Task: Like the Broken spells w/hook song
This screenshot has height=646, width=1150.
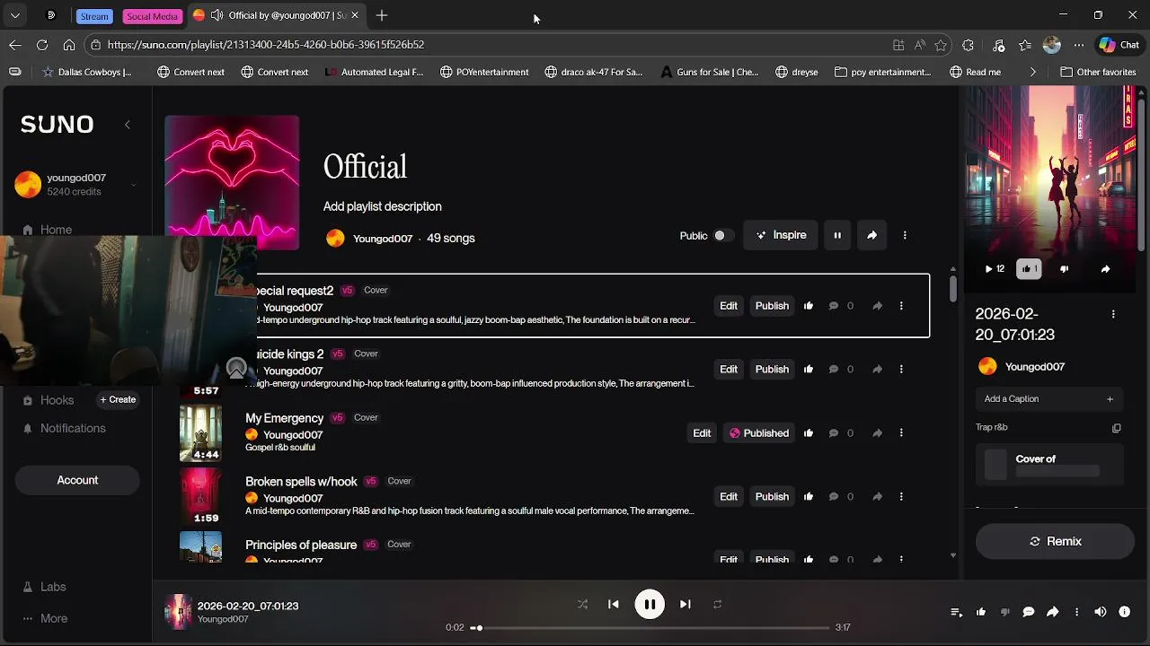Action: (809, 497)
